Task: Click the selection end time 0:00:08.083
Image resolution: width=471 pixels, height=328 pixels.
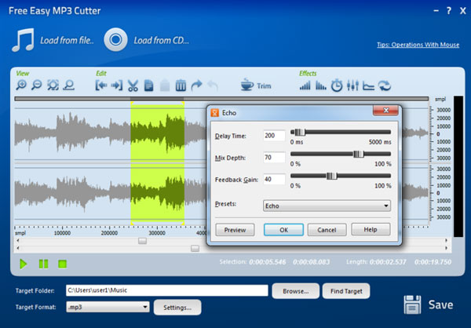Action: (311, 262)
